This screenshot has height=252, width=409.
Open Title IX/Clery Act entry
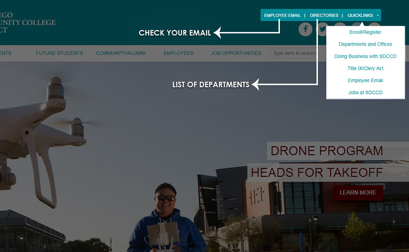click(365, 68)
